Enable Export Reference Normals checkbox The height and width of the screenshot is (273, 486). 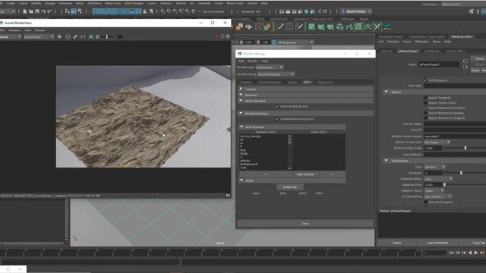(x=425, y=113)
